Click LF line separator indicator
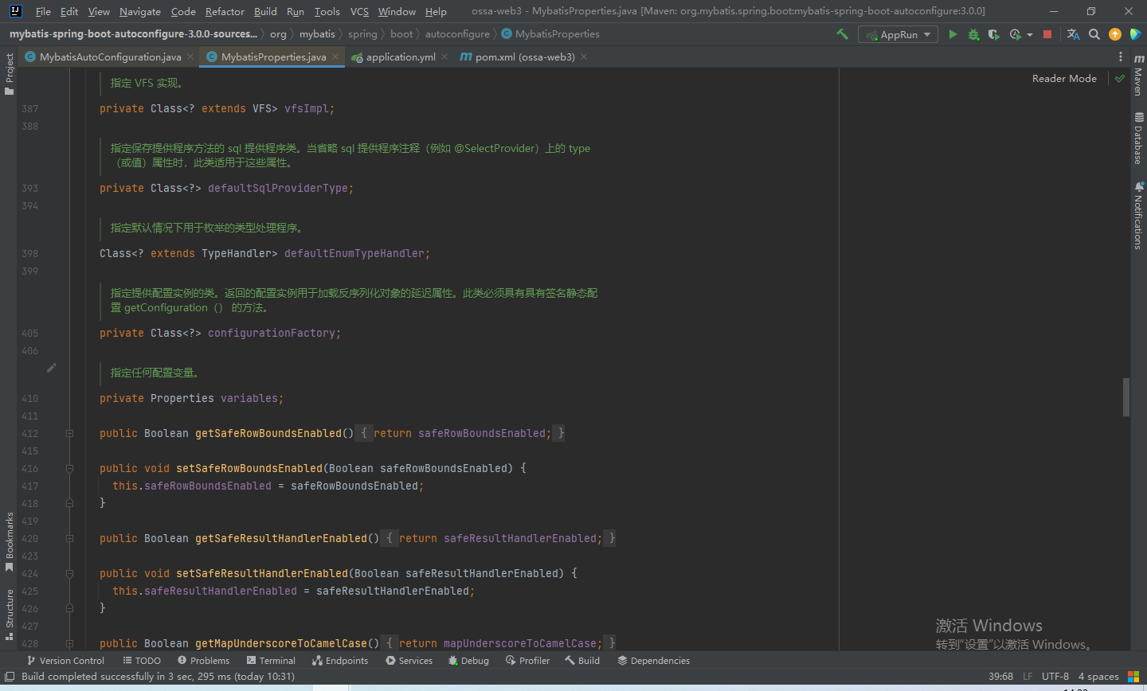 [x=1028, y=677]
